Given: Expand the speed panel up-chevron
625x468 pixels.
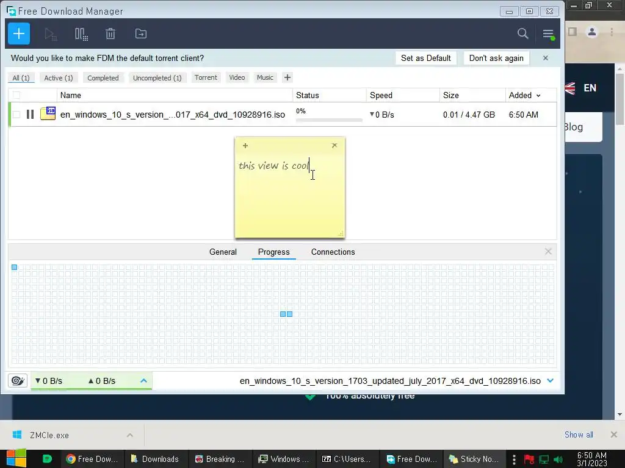Looking at the screenshot, I should click(x=143, y=381).
